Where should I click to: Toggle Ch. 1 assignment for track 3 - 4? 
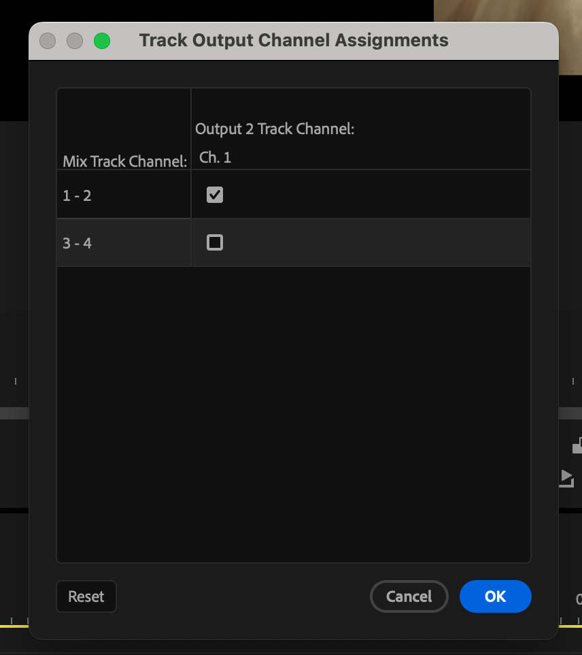tap(215, 242)
